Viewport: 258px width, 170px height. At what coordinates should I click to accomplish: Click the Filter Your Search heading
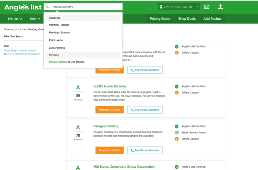coord(14,36)
